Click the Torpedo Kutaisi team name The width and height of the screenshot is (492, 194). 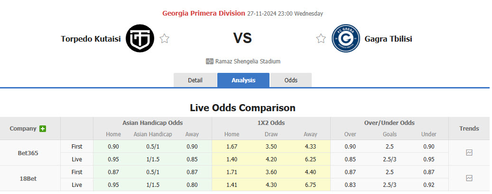[91, 39]
